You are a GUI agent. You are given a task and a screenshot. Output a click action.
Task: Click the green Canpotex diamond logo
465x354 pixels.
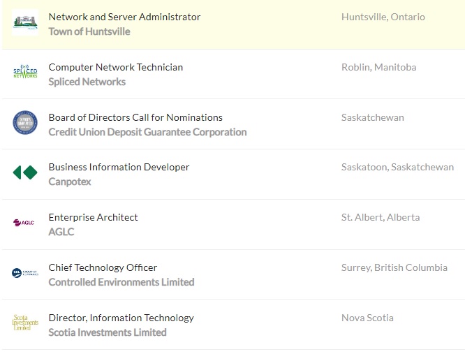point(25,172)
